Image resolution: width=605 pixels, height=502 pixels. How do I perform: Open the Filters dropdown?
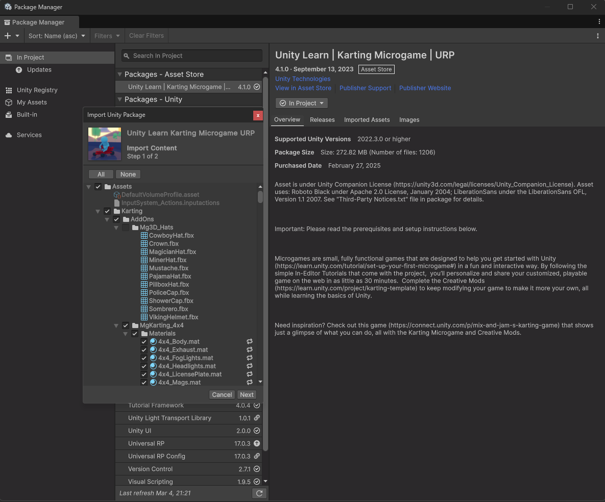107,36
